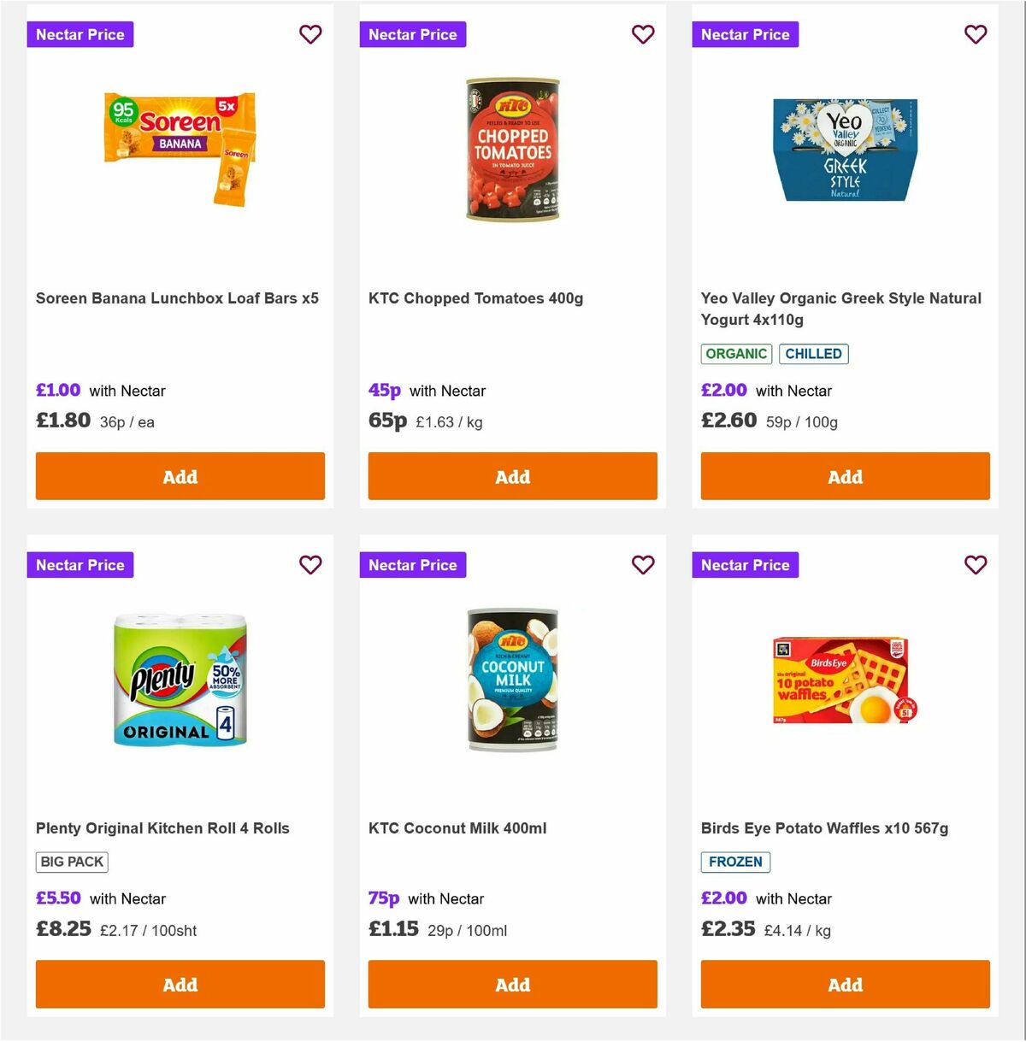Select the CHILLED tag on Yeo Valley yogurt
Image resolution: width=1026 pixels, height=1042 pixels.
[813, 353]
